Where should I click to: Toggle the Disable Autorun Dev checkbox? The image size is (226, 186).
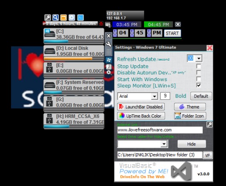point(199,73)
